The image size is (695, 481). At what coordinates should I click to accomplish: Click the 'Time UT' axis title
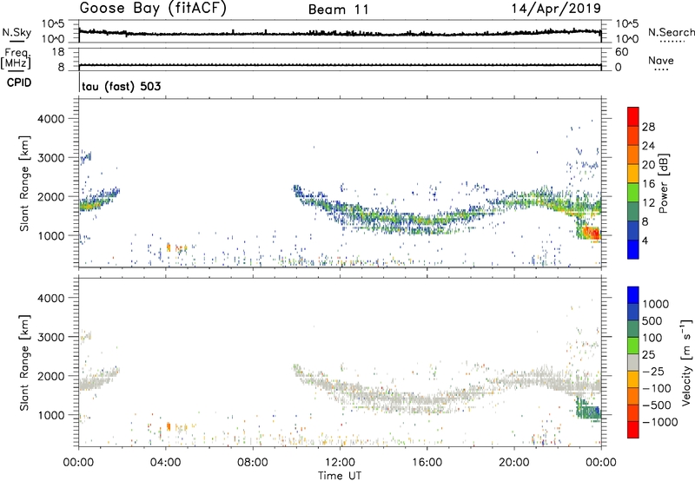340,476
